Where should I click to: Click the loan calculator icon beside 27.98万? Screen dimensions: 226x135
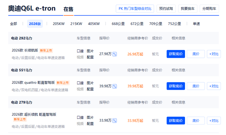coord(115,54)
